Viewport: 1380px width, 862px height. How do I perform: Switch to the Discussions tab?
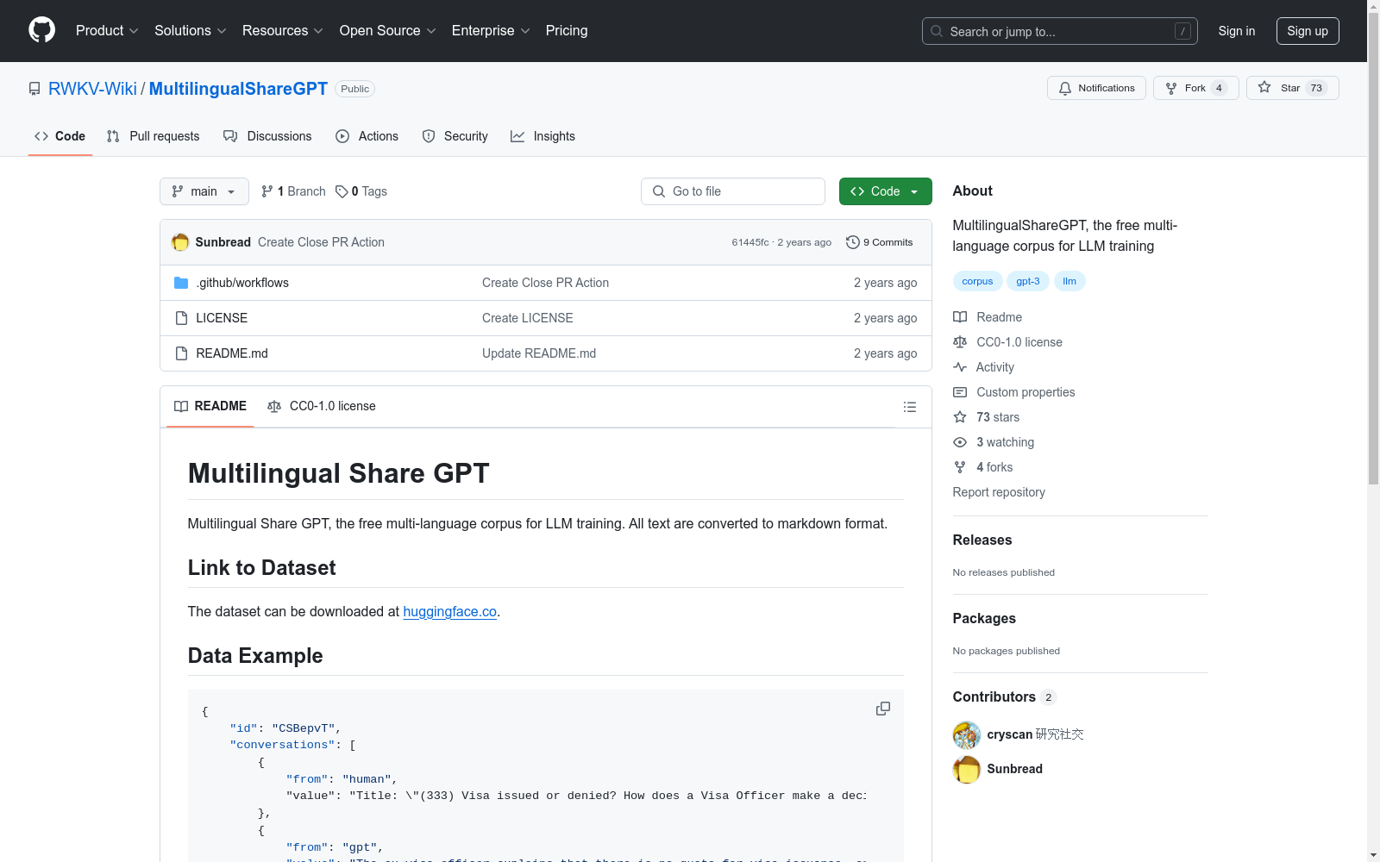click(267, 136)
